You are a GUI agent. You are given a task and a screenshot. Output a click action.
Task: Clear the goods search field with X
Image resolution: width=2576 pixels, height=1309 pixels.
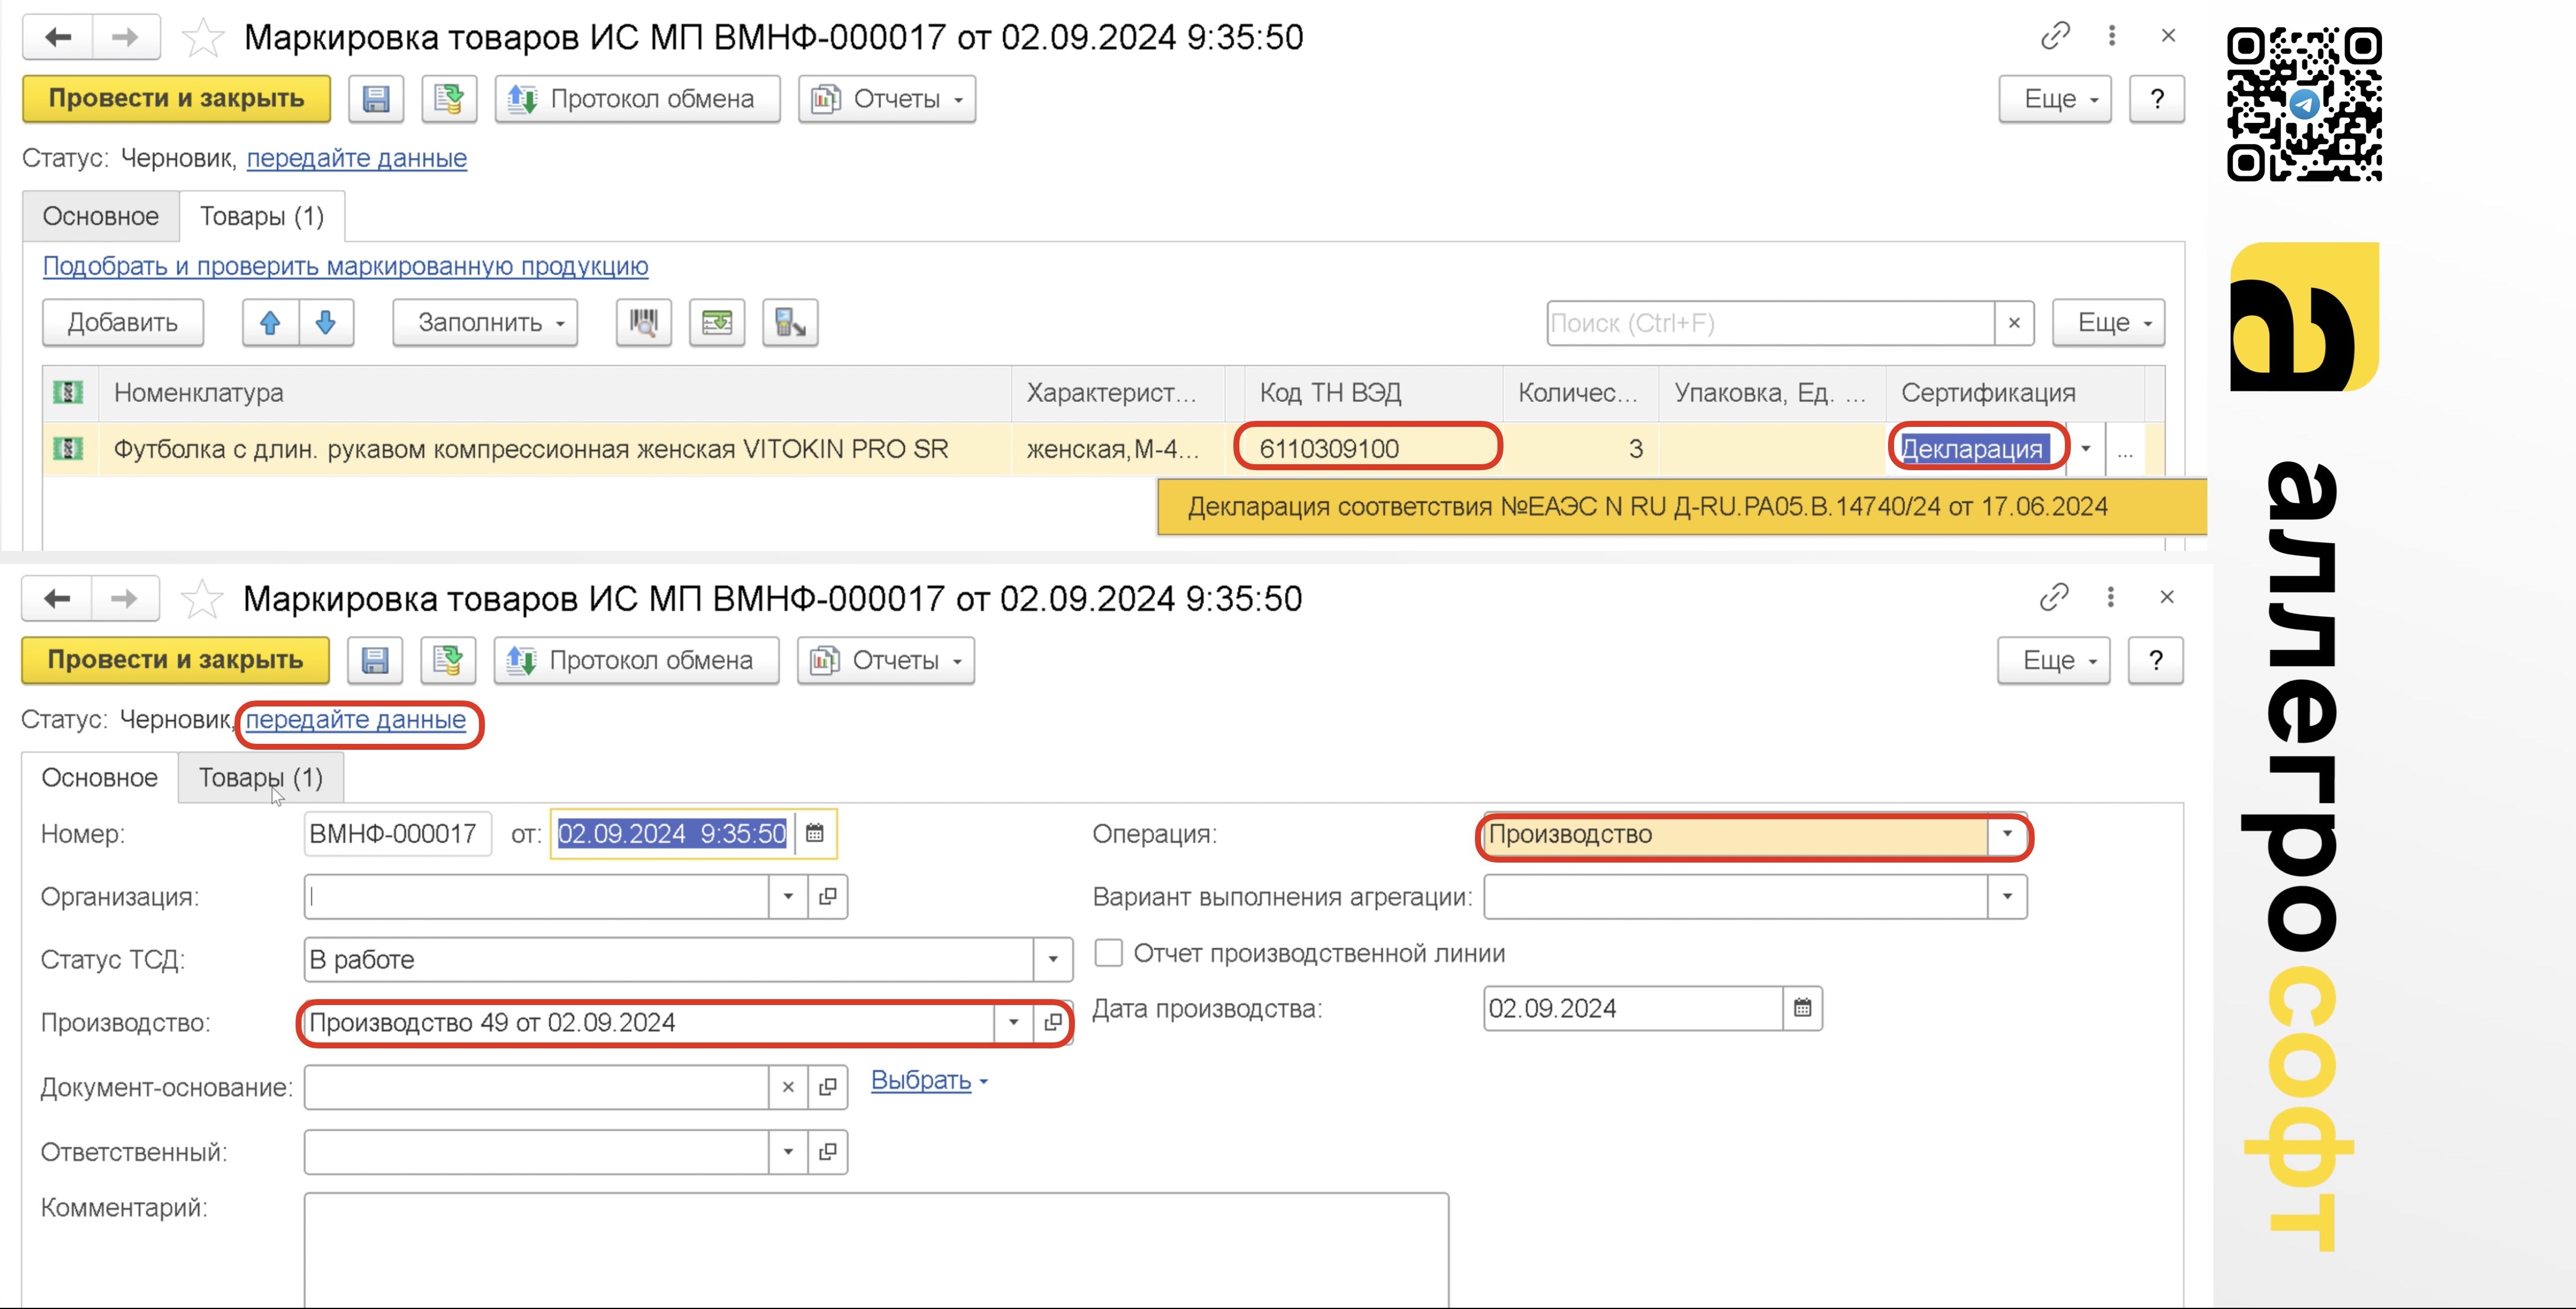coord(2014,323)
